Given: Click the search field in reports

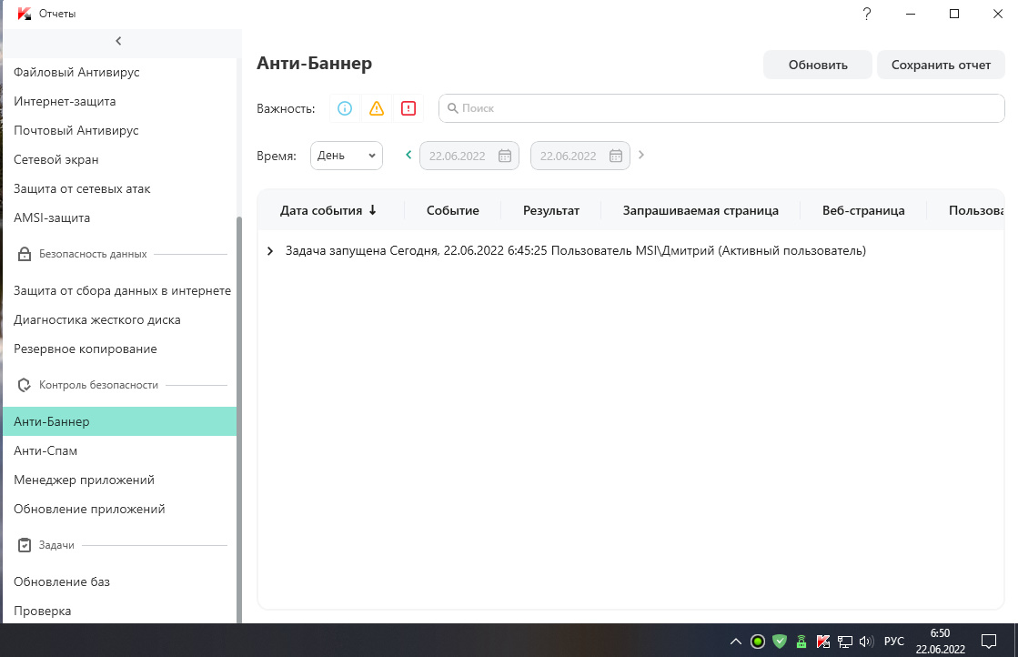Looking at the screenshot, I should coord(721,108).
